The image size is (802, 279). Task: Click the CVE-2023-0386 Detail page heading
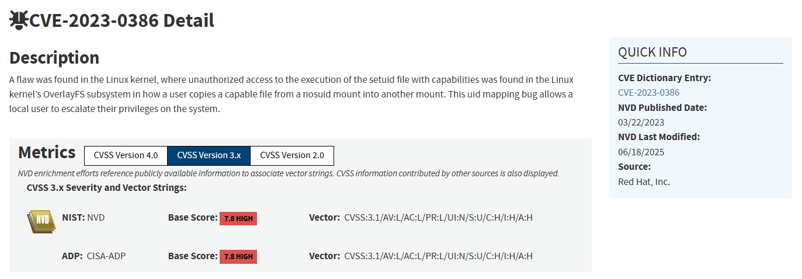[121, 20]
